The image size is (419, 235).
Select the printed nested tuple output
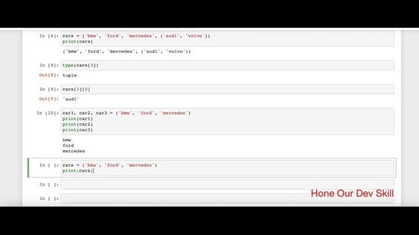126,52
